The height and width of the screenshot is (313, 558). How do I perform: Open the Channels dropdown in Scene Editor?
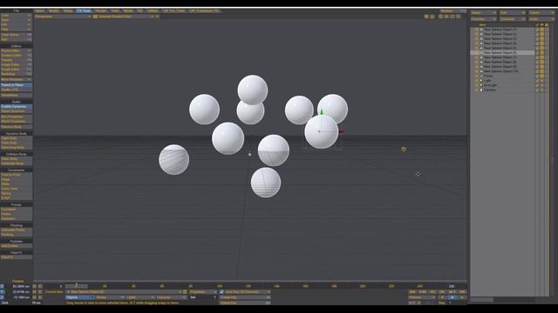[x=513, y=19]
